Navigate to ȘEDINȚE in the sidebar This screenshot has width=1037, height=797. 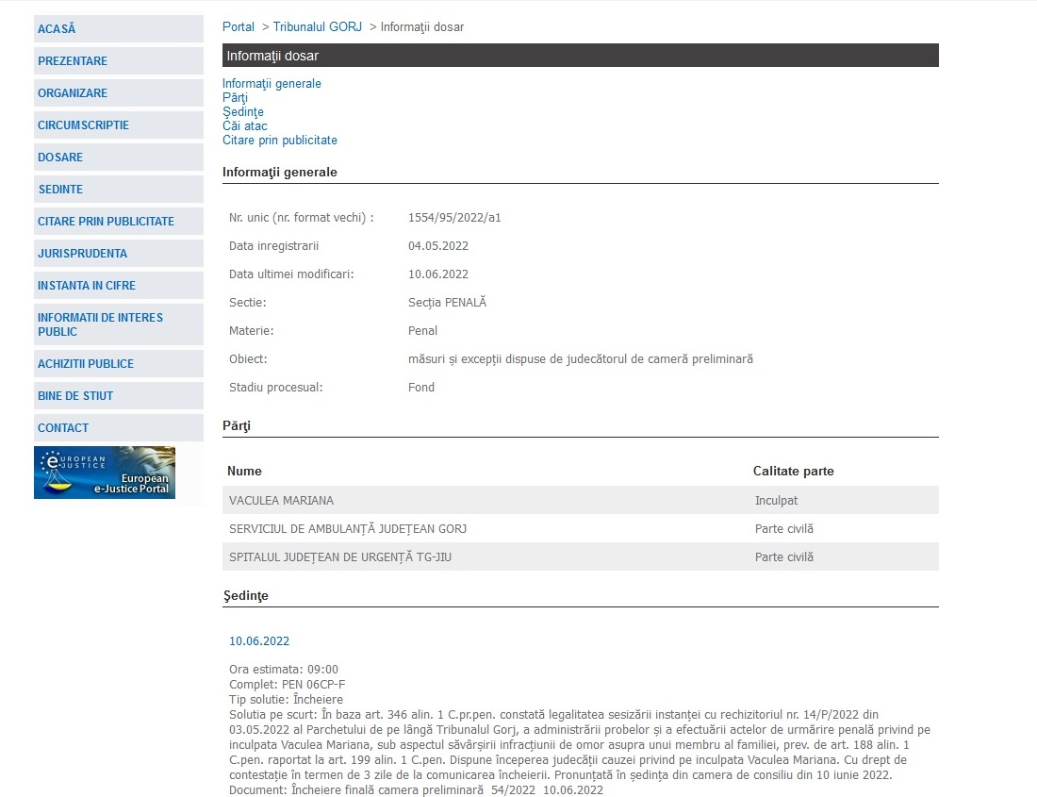tap(60, 190)
